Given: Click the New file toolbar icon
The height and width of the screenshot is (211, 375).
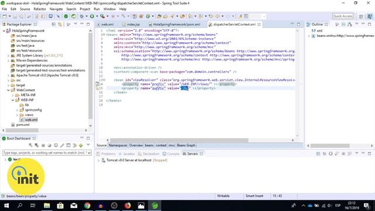Looking at the screenshot, I should (x=5, y=16).
